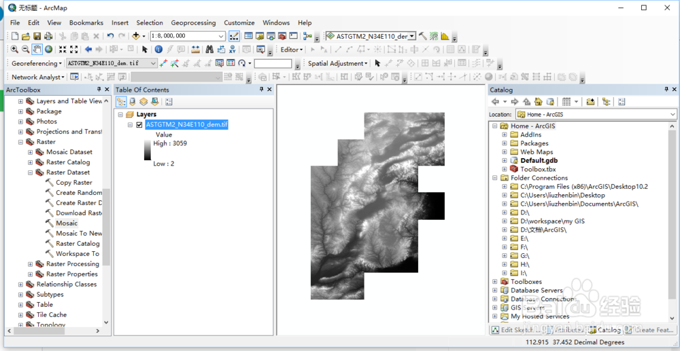This screenshot has height=351, width=680.
Task: Select the Mosaic tool in ArcToolbox
Action: (x=67, y=223)
